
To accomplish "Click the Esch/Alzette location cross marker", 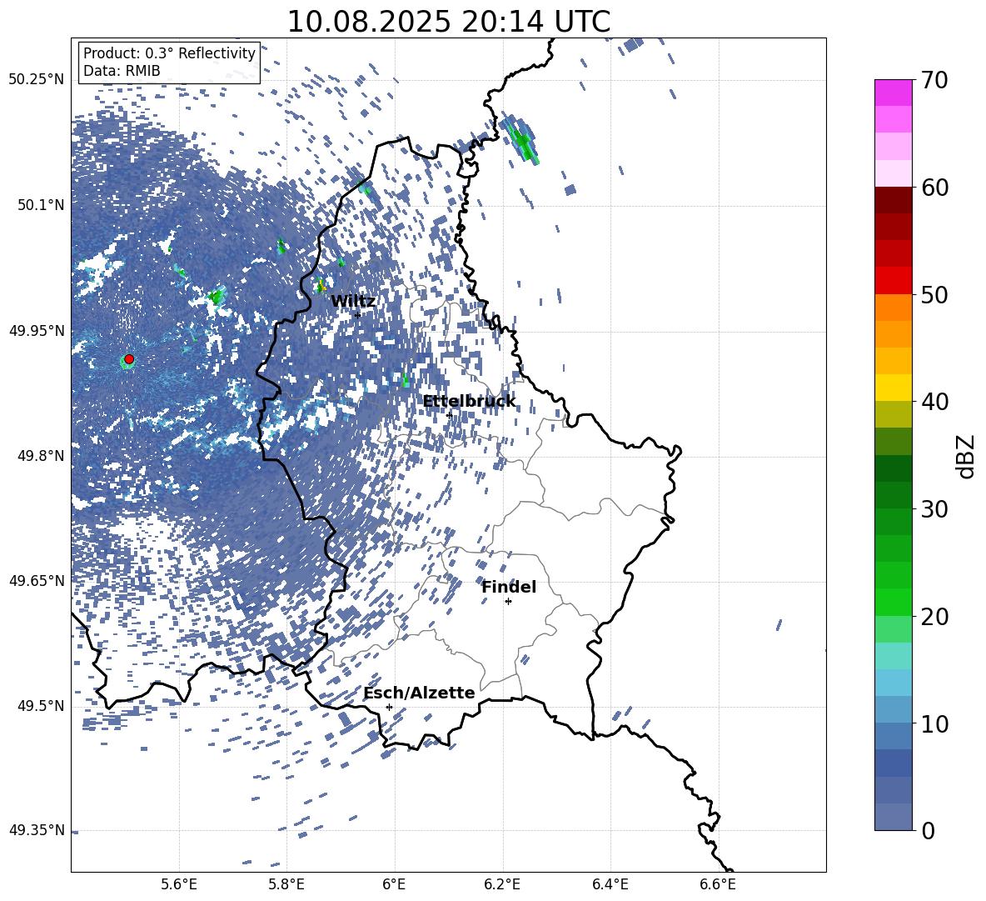I will click(x=389, y=707).
